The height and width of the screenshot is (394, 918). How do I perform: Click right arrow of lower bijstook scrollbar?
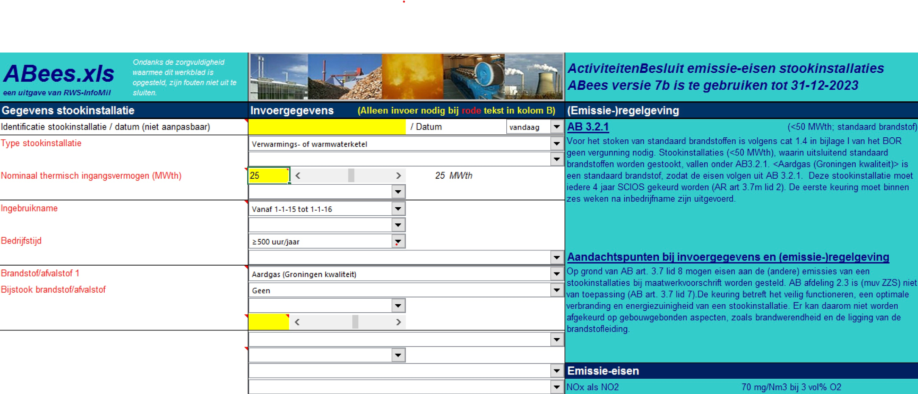tap(398, 322)
